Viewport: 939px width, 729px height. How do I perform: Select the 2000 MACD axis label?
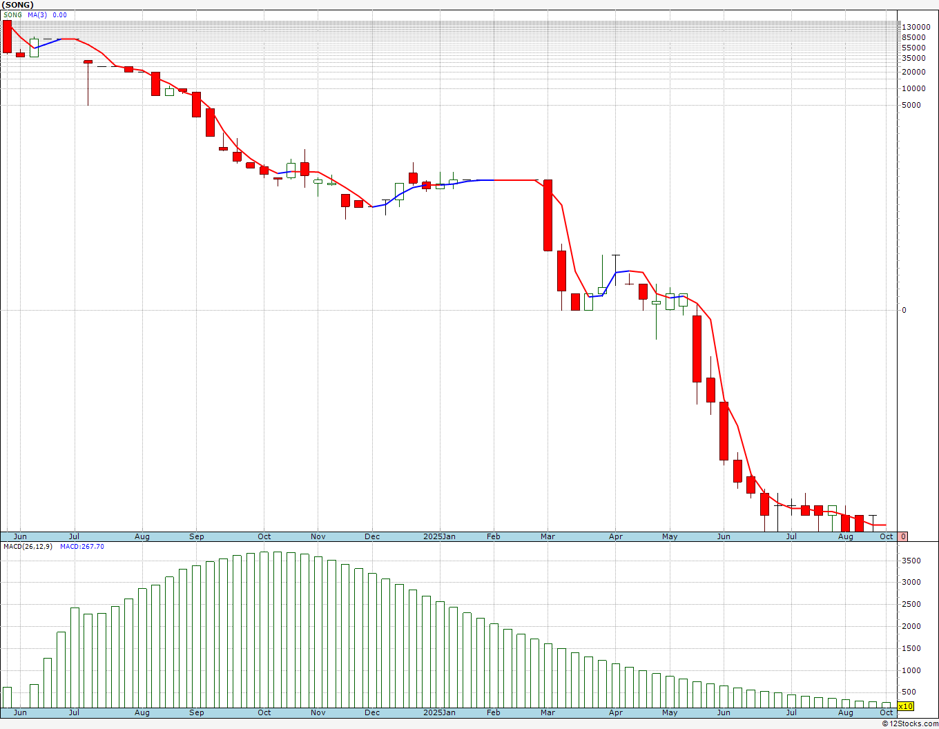[911, 626]
